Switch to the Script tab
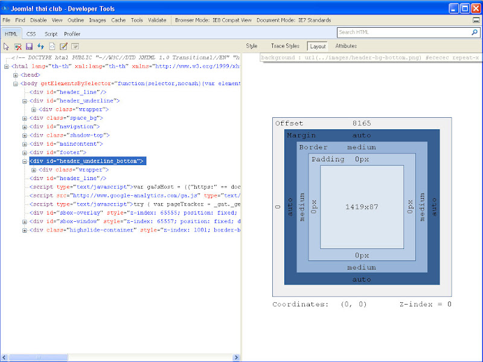Image resolution: width=483 pixels, height=362 pixels. (x=51, y=34)
